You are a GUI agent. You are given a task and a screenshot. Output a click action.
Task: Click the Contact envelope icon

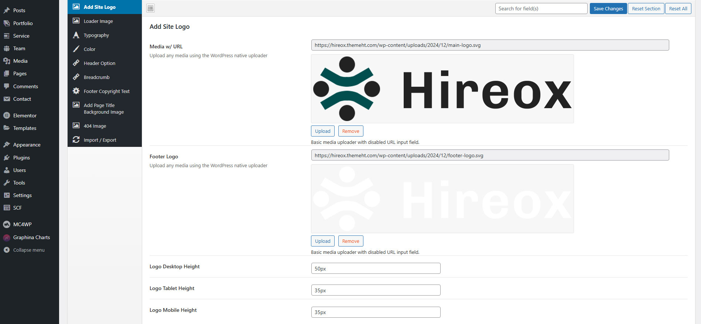point(7,99)
